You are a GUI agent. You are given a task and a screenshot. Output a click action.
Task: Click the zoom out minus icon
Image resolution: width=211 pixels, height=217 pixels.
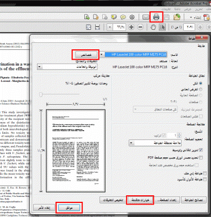click(x=140, y=27)
